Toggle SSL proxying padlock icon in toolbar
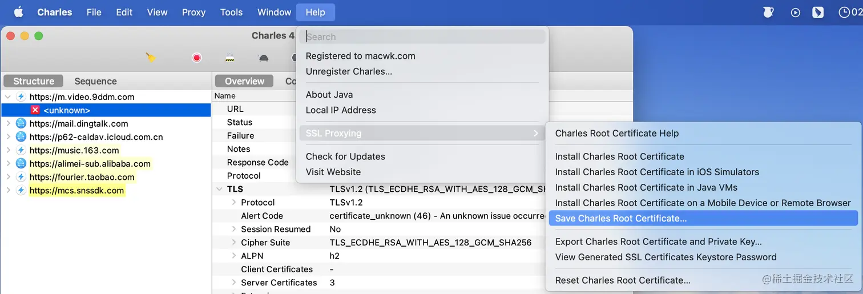Viewport: 863px width, 294px height. pyautogui.click(x=229, y=58)
